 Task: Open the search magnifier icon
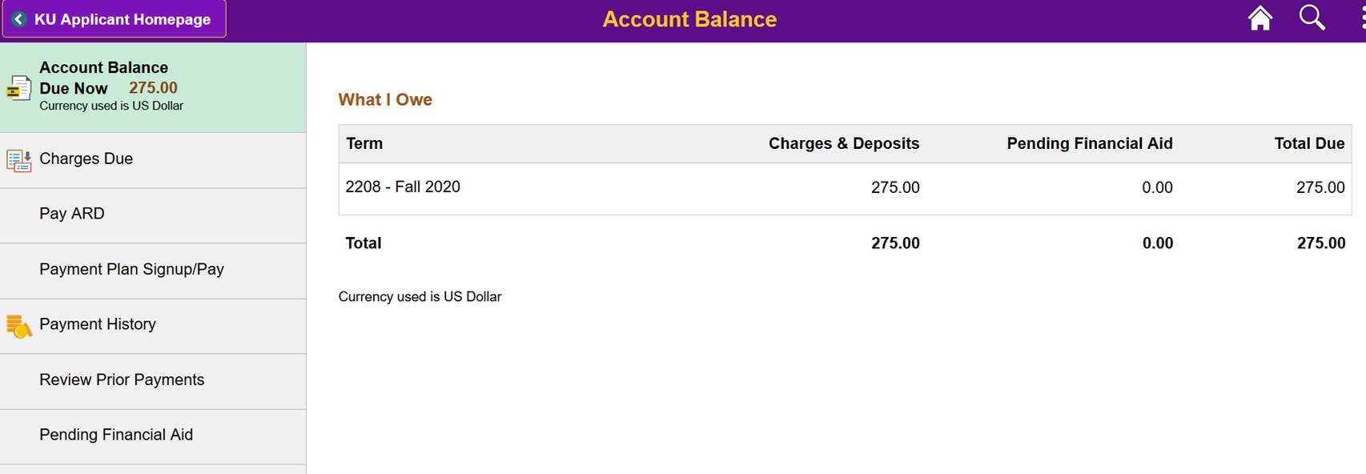coord(1312,18)
